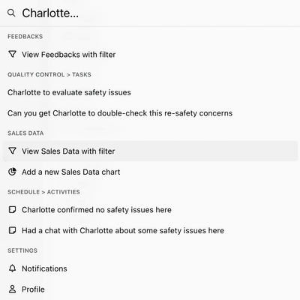Viewport: 300px width, 300px height.
Task: Open activity Had a chat with Charlotte
Action: tap(150, 230)
